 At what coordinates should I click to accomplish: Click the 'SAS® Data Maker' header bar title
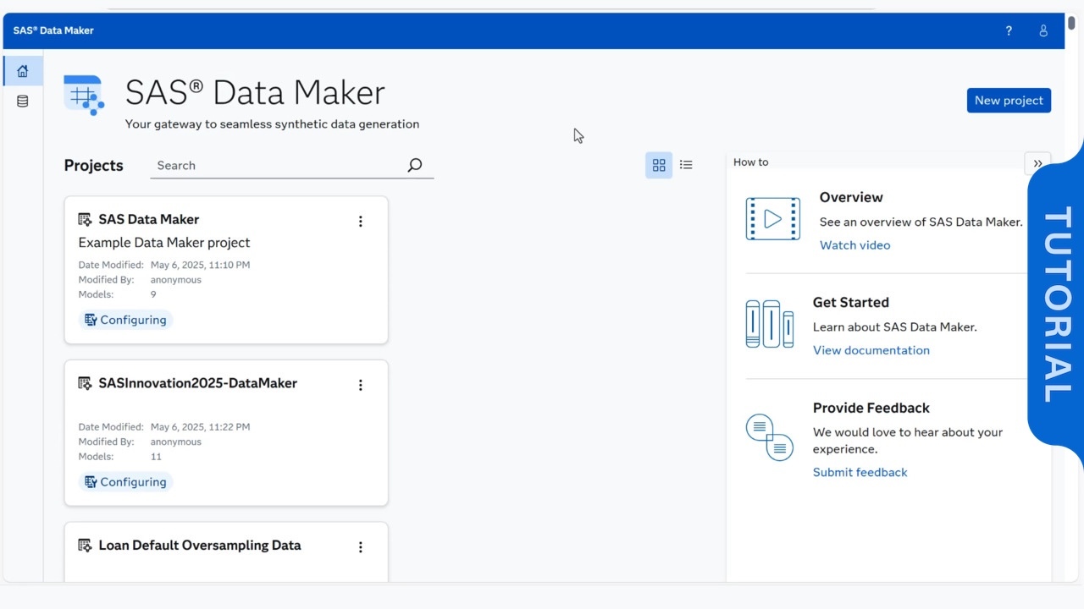click(x=53, y=30)
